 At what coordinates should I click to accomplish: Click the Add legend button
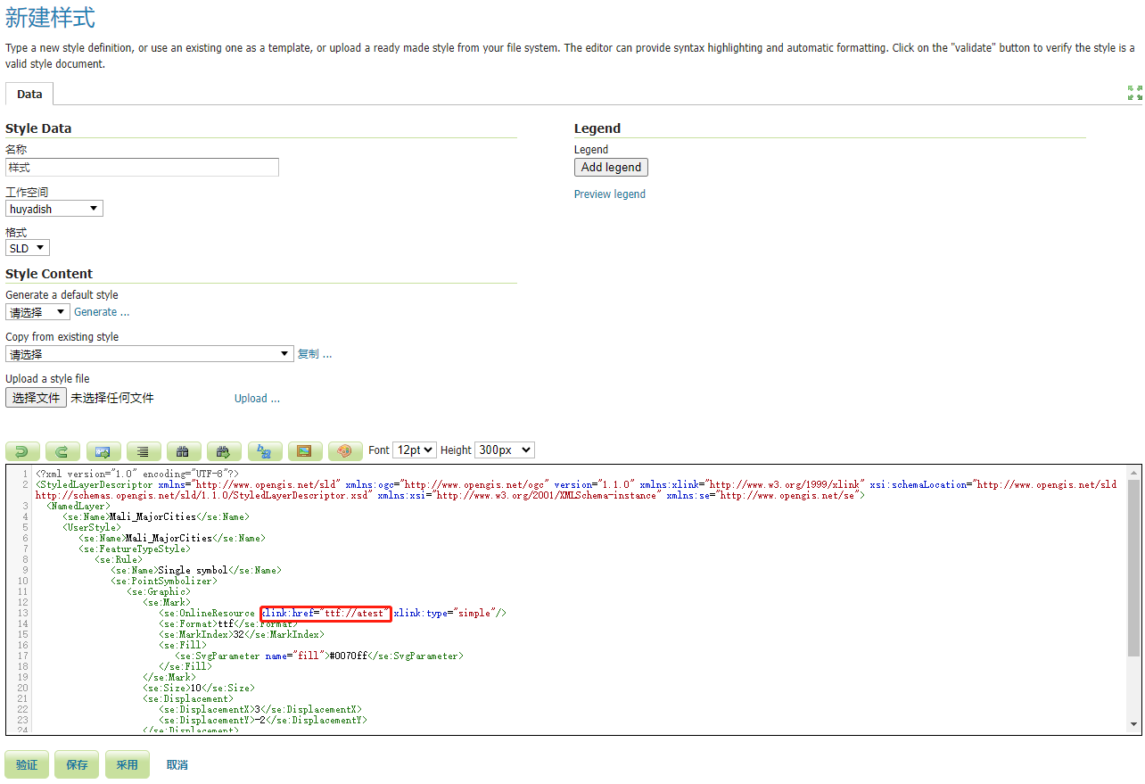[611, 167]
